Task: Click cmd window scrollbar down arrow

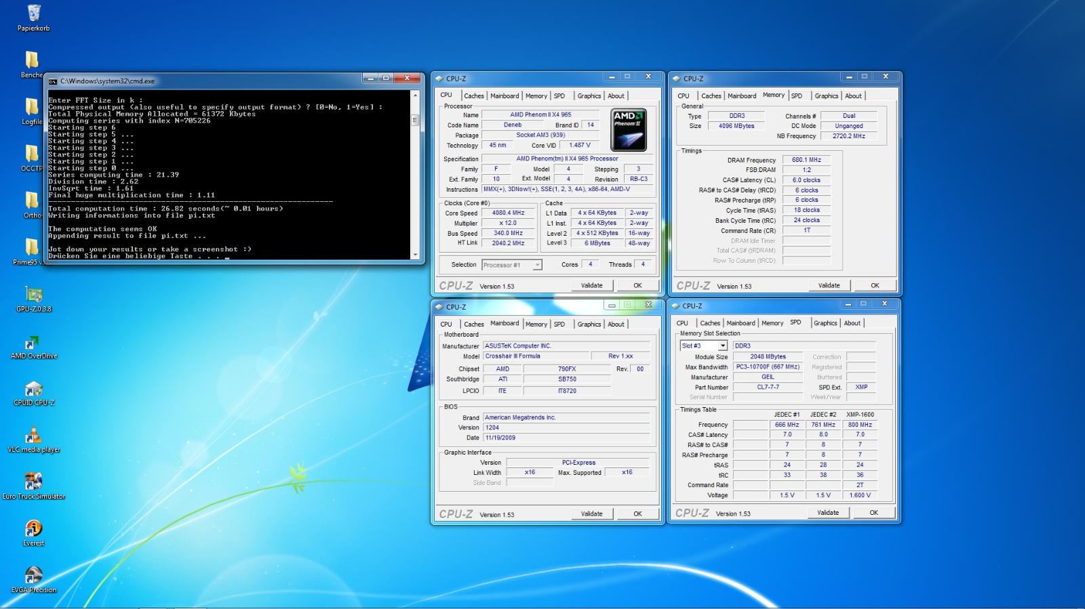Action: (415, 255)
